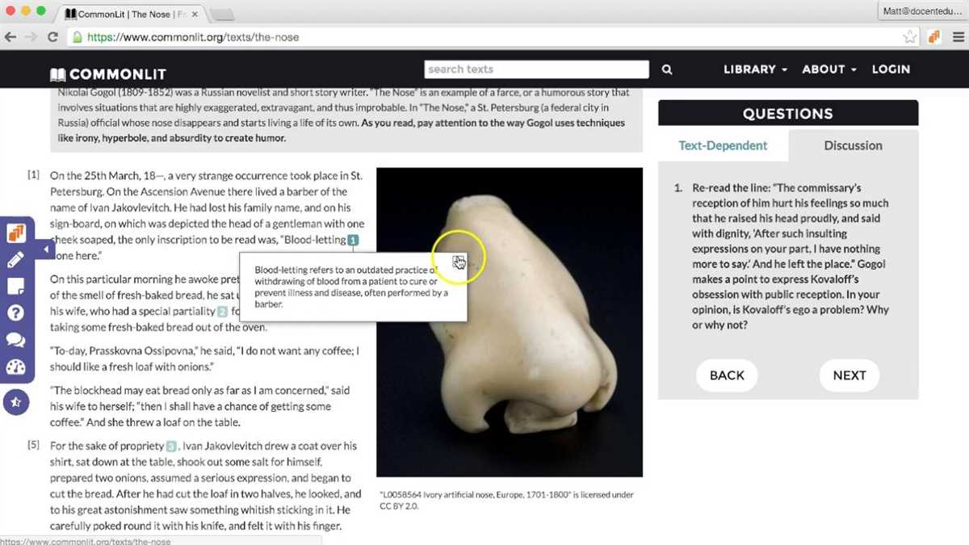Open the LIBRARY dropdown menu
Image resolution: width=969 pixels, height=545 pixels.
point(755,69)
